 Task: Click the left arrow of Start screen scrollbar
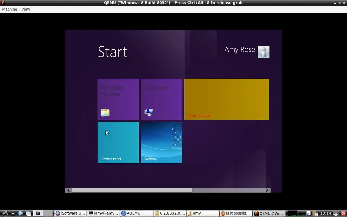pos(69,190)
